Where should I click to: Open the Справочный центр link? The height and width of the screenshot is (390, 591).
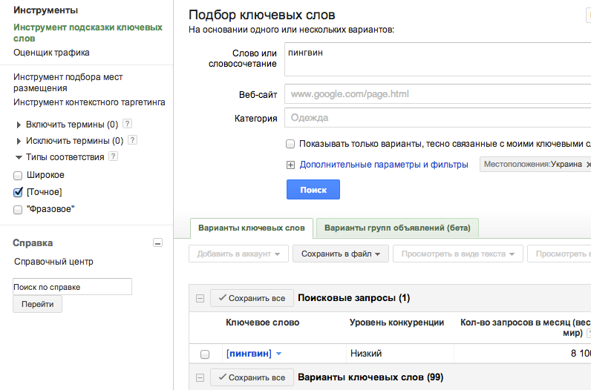point(53,262)
